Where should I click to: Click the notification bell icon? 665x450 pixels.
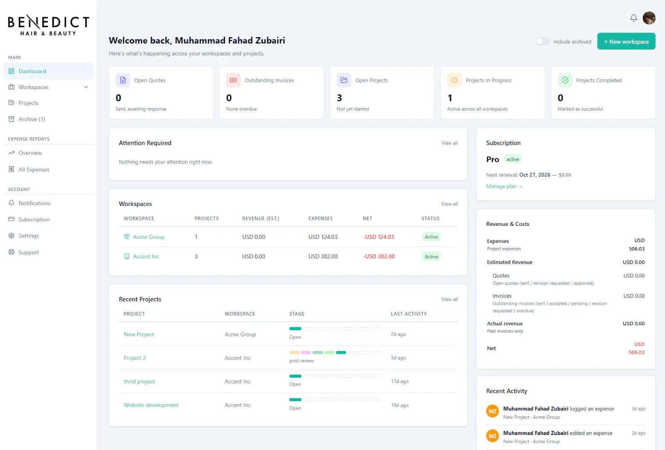click(633, 18)
